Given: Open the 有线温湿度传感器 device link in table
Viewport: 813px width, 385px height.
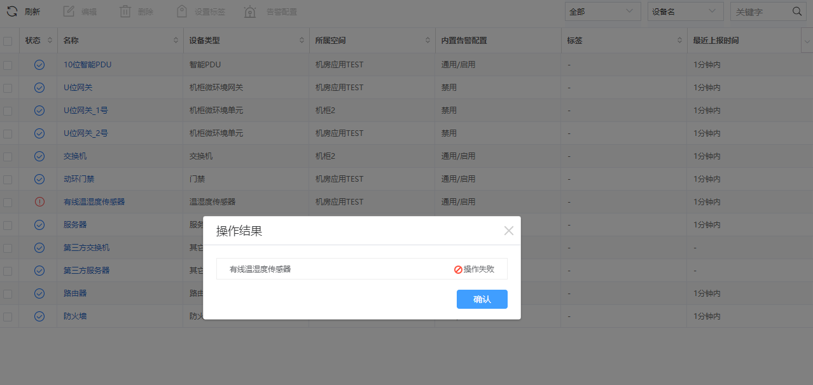Looking at the screenshot, I should (94, 202).
